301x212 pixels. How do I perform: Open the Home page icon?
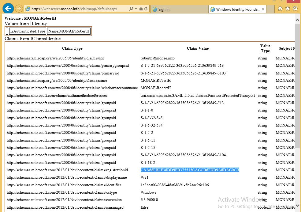click(x=280, y=9)
